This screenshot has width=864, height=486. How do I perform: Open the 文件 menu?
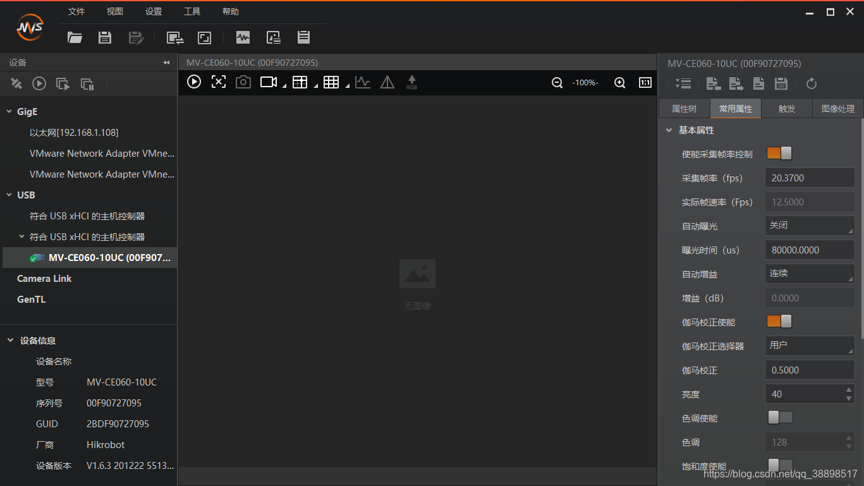point(76,11)
